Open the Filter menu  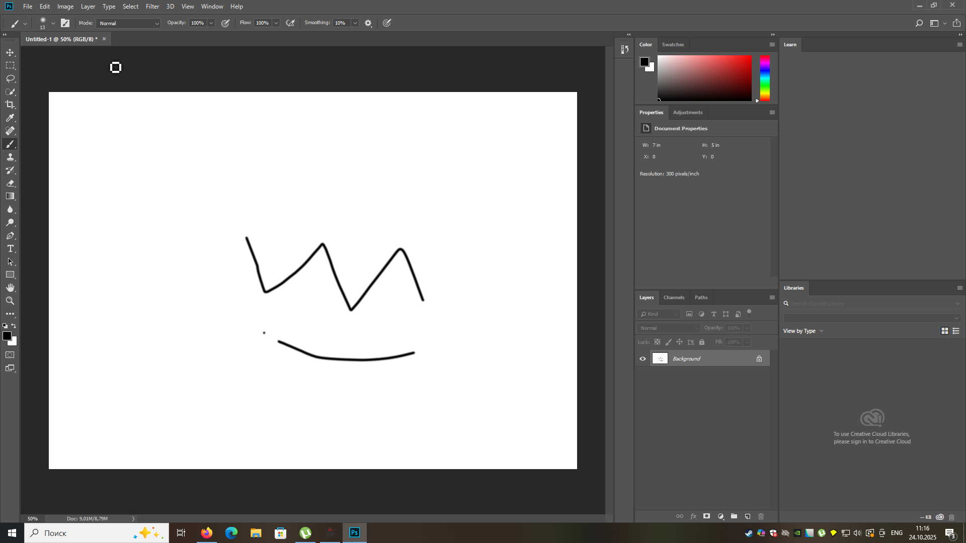click(152, 7)
